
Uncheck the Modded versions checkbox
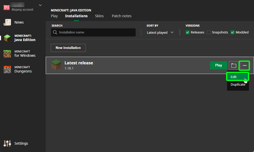tap(232, 32)
